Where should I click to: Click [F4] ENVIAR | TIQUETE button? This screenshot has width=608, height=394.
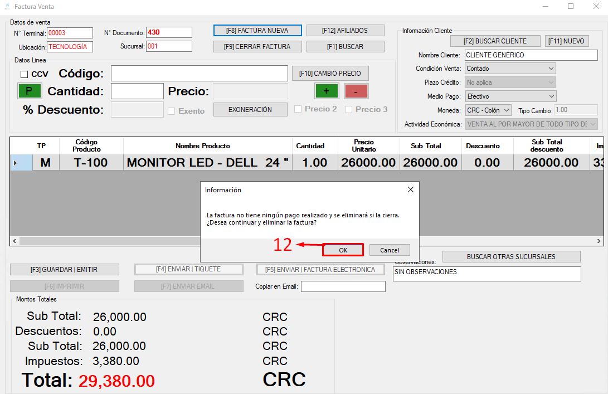click(x=188, y=269)
